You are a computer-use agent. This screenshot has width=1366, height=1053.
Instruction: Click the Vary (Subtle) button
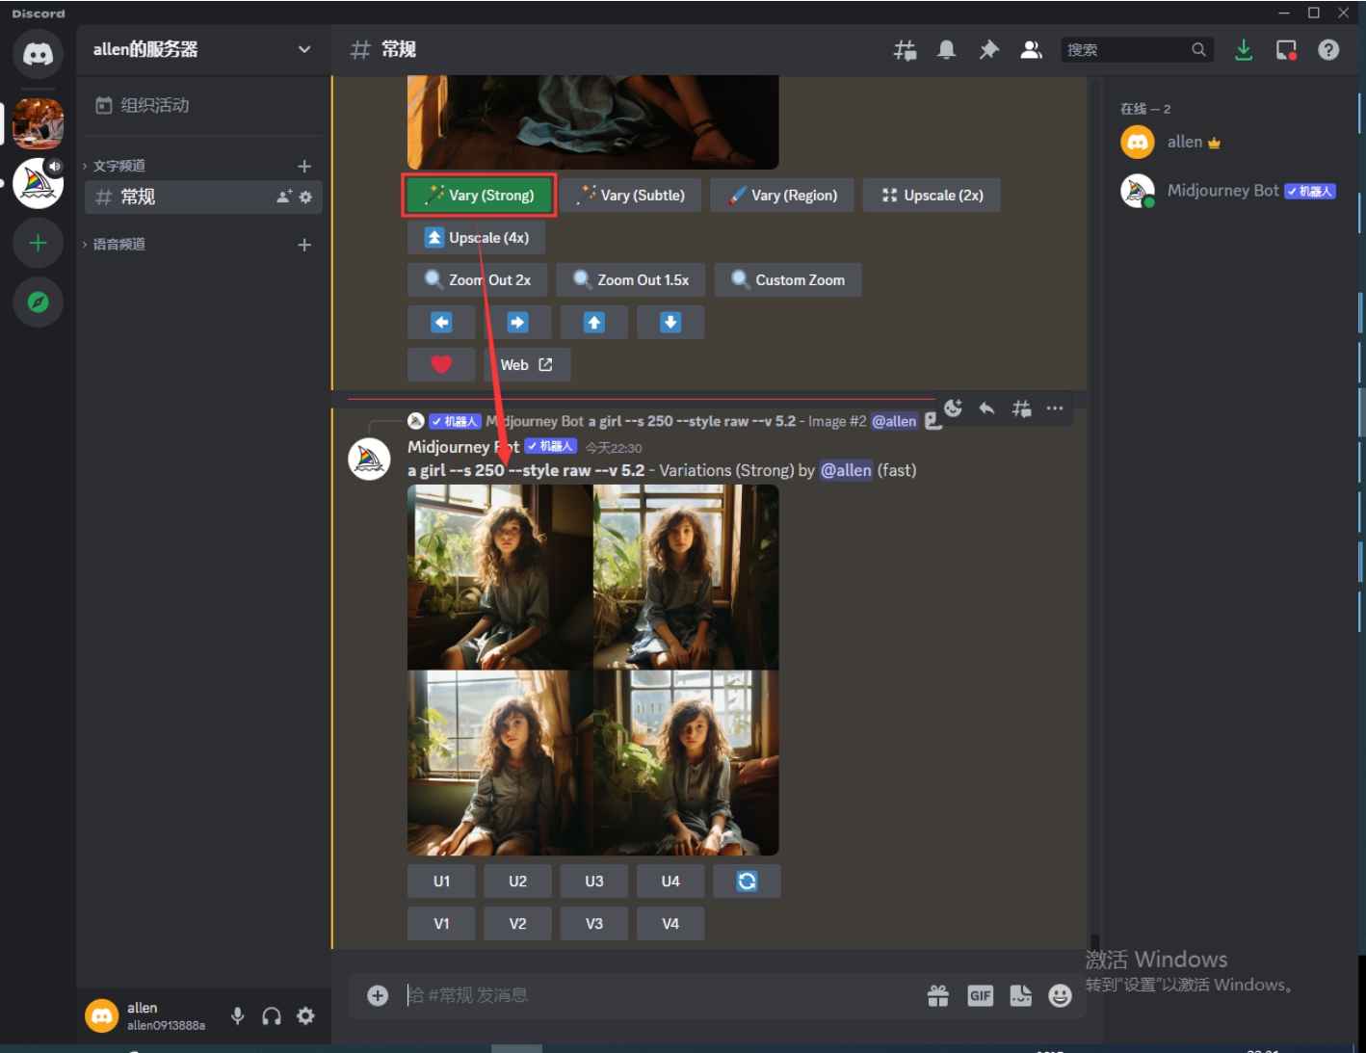click(x=632, y=196)
